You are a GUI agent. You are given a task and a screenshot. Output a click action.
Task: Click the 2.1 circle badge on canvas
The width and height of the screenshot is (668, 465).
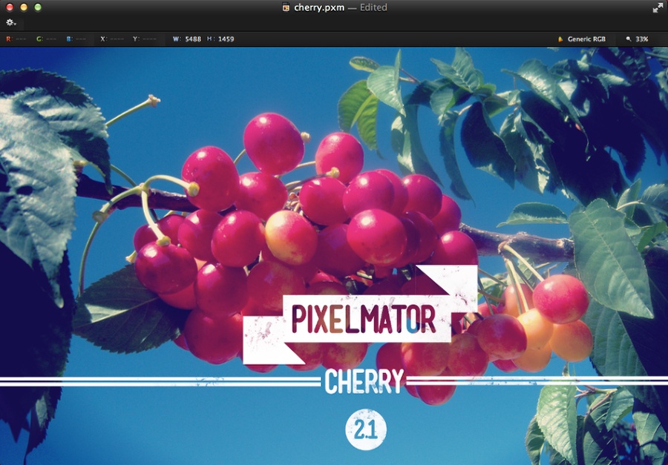point(366,429)
